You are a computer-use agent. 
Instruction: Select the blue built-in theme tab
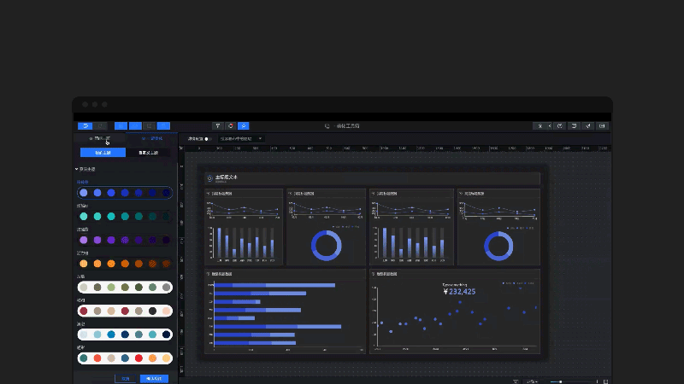click(103, 153)
